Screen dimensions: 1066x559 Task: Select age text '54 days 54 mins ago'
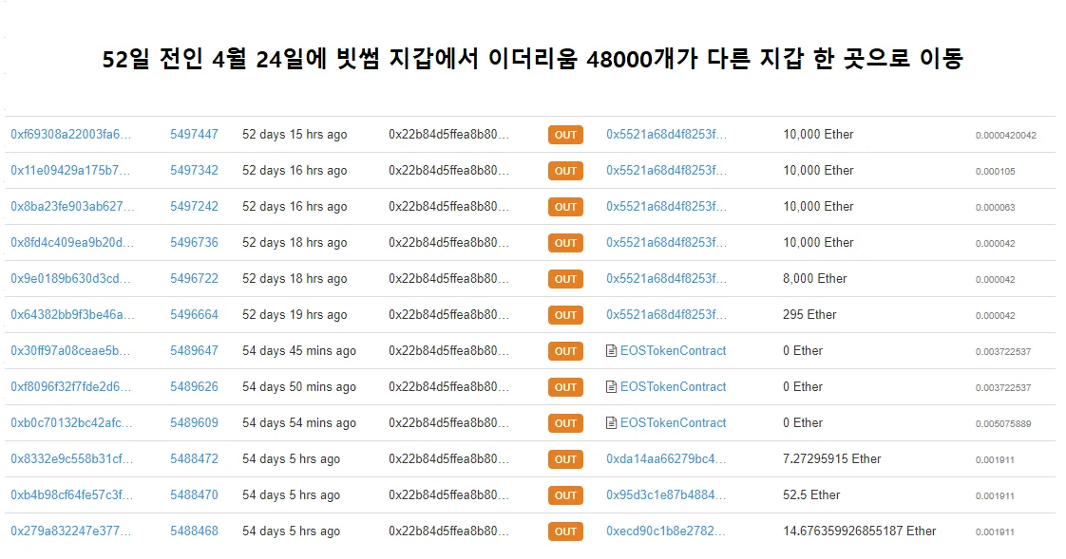point(299,422)
